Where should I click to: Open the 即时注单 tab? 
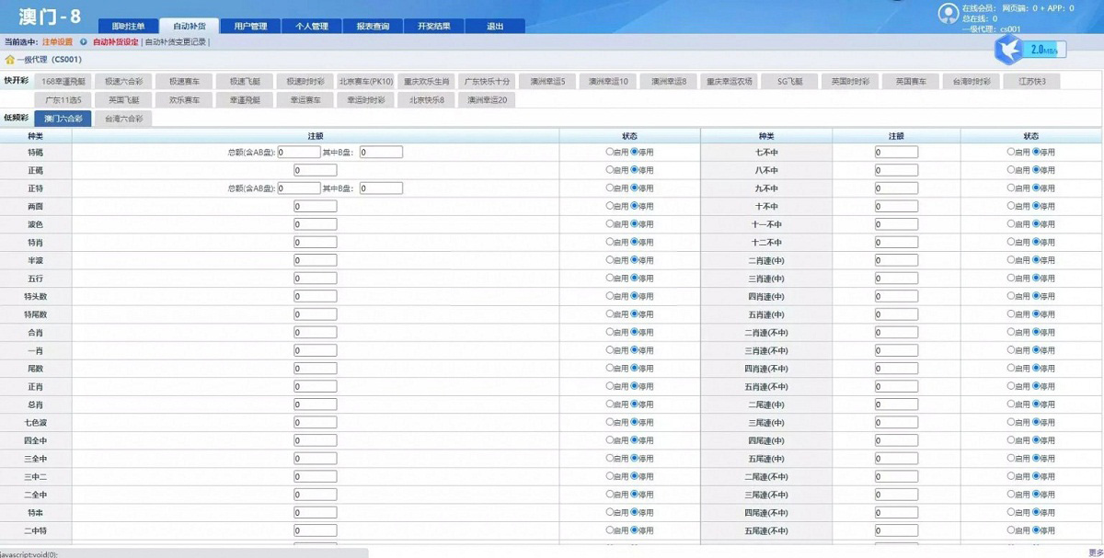[128, 27]
